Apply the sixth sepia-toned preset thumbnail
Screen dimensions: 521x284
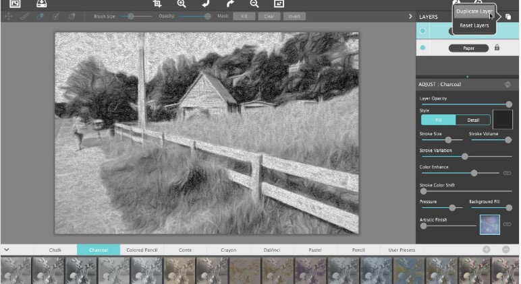[180, 271]
